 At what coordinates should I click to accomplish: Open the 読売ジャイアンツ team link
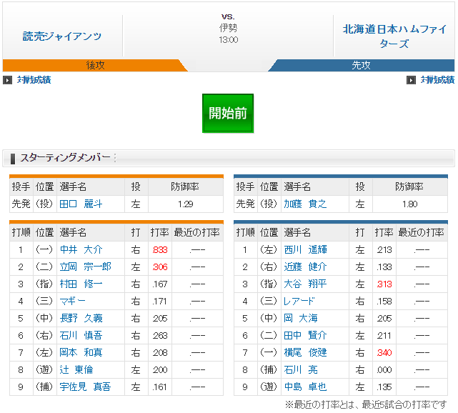pyautogui.click(x=62, y=36)
